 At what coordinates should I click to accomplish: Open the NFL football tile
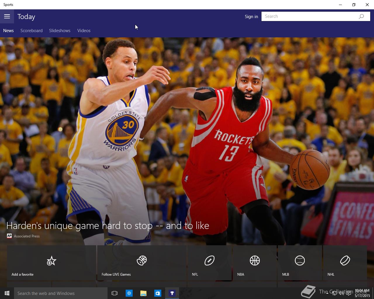coord(209,263)
